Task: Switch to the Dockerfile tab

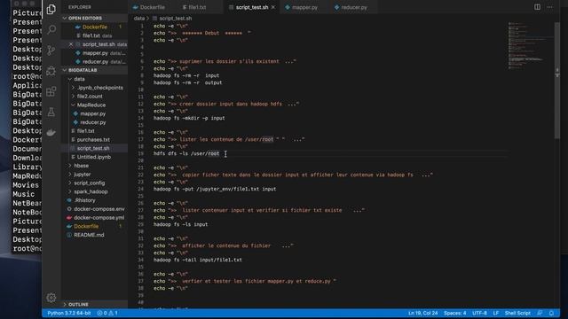Action: click(x=149, y=7)
